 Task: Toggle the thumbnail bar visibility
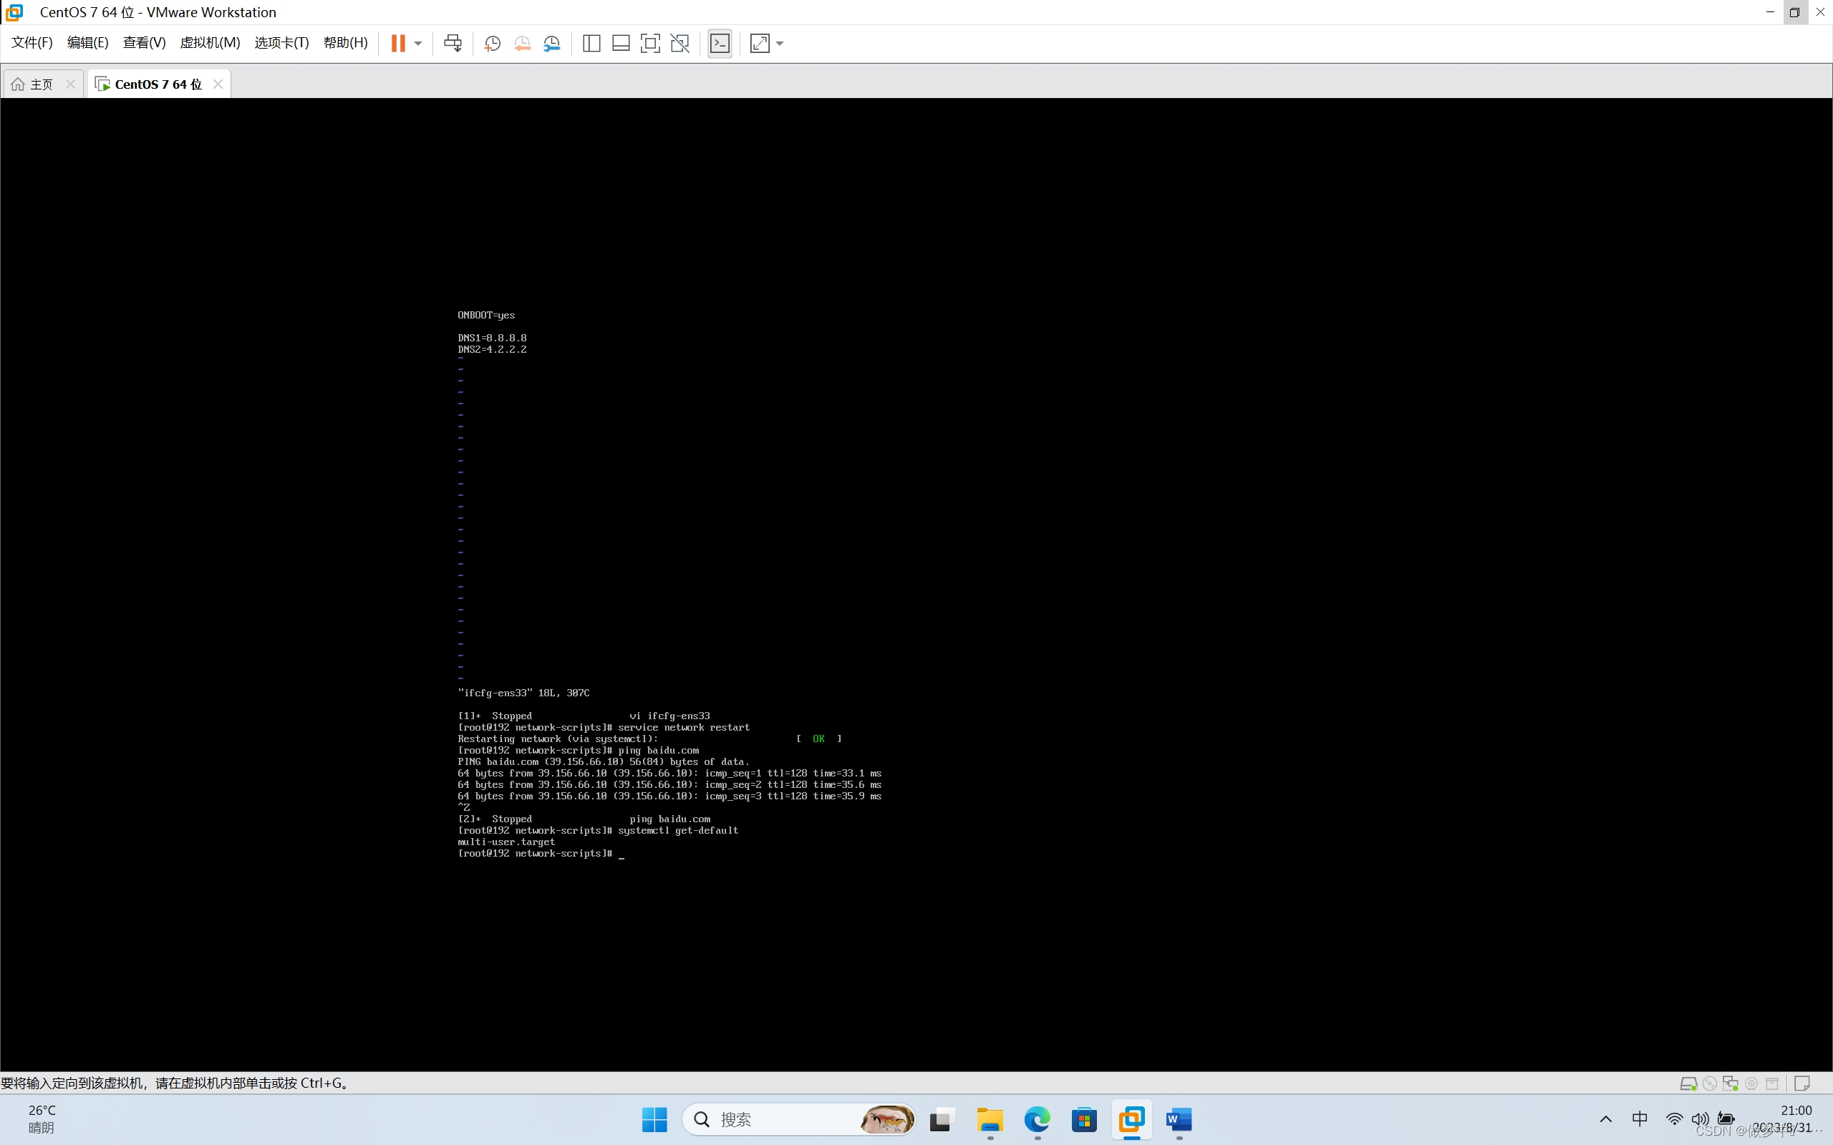click(620, 43)
